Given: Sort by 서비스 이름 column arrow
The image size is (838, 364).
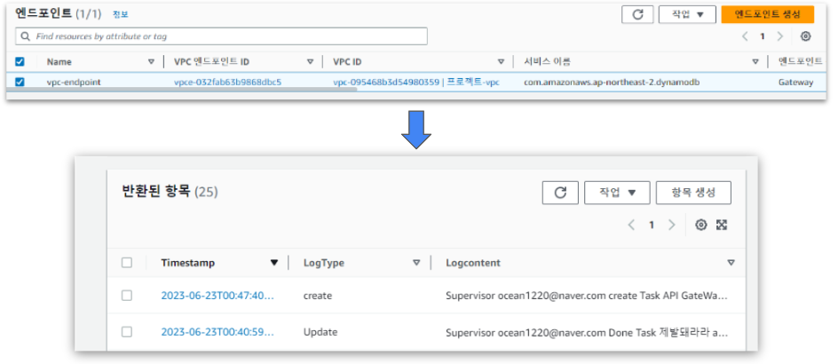Looking at the screenshot, I should pyautogui.click(x=755, y=62).
